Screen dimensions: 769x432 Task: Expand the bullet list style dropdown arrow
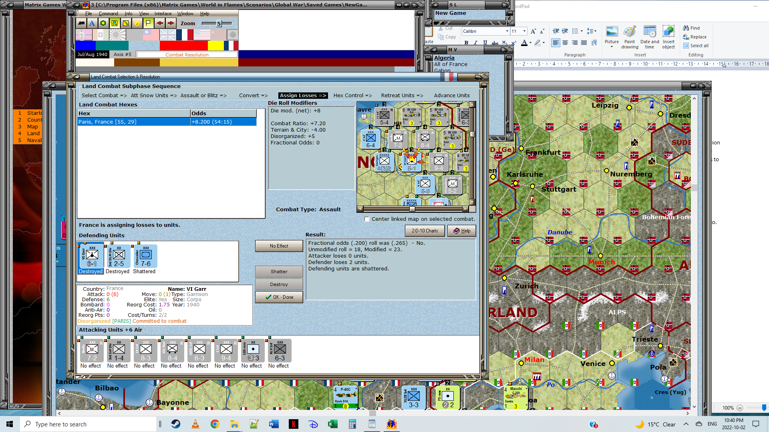pos(582,31)
